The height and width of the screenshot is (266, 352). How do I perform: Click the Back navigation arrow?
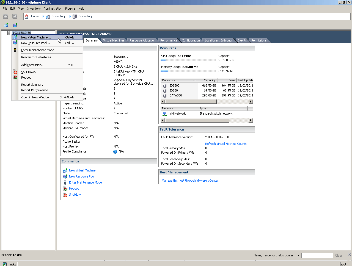pos(5,16)
